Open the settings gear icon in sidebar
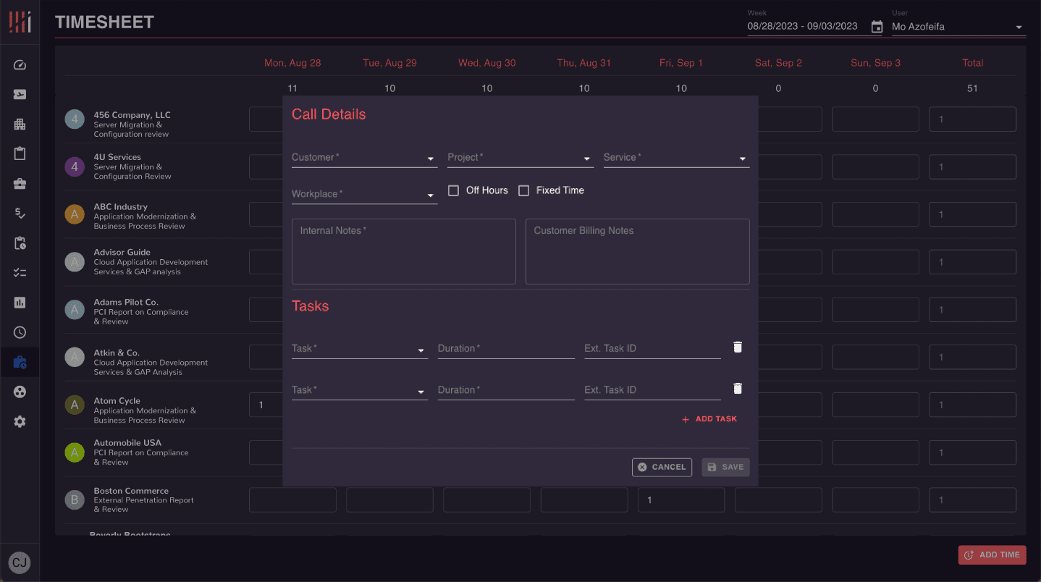The height and width of the screenshot is (582, 1041). [20, 421]
